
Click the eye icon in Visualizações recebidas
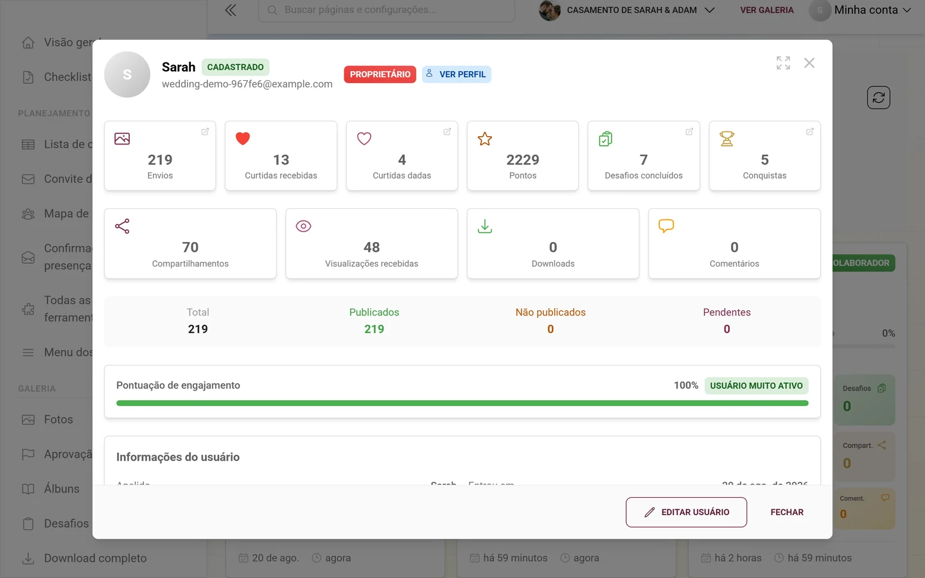click(x=303, y=226)
